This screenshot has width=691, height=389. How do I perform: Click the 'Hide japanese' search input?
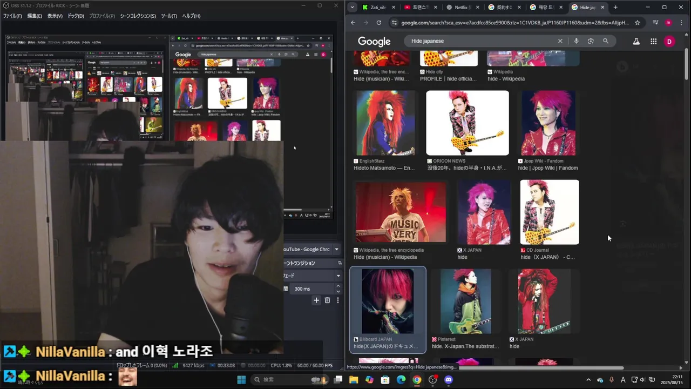480,41
